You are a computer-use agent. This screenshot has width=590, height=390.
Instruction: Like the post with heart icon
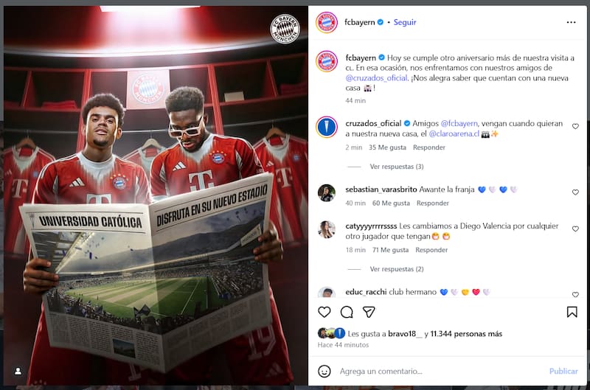tap(324, 312)
